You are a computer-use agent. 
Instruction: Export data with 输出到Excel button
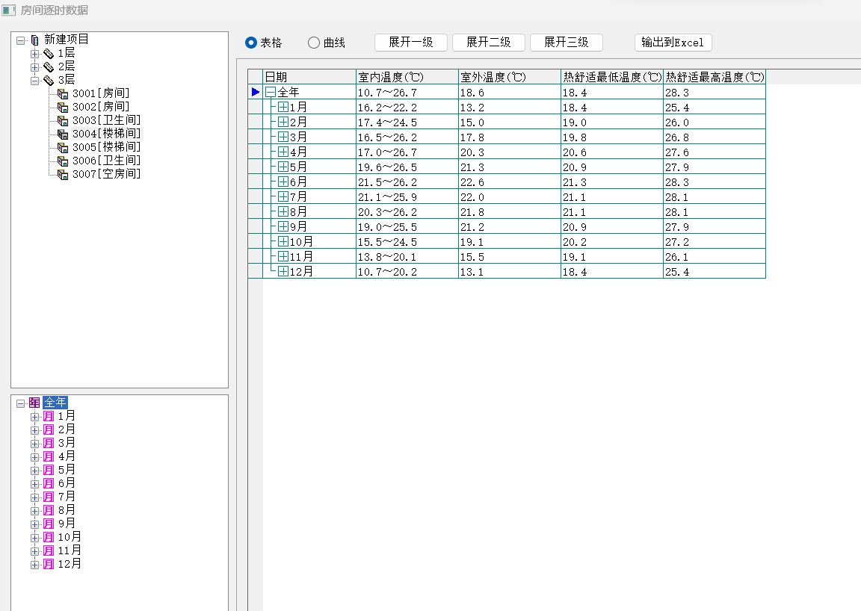click(x=673, y=43)
